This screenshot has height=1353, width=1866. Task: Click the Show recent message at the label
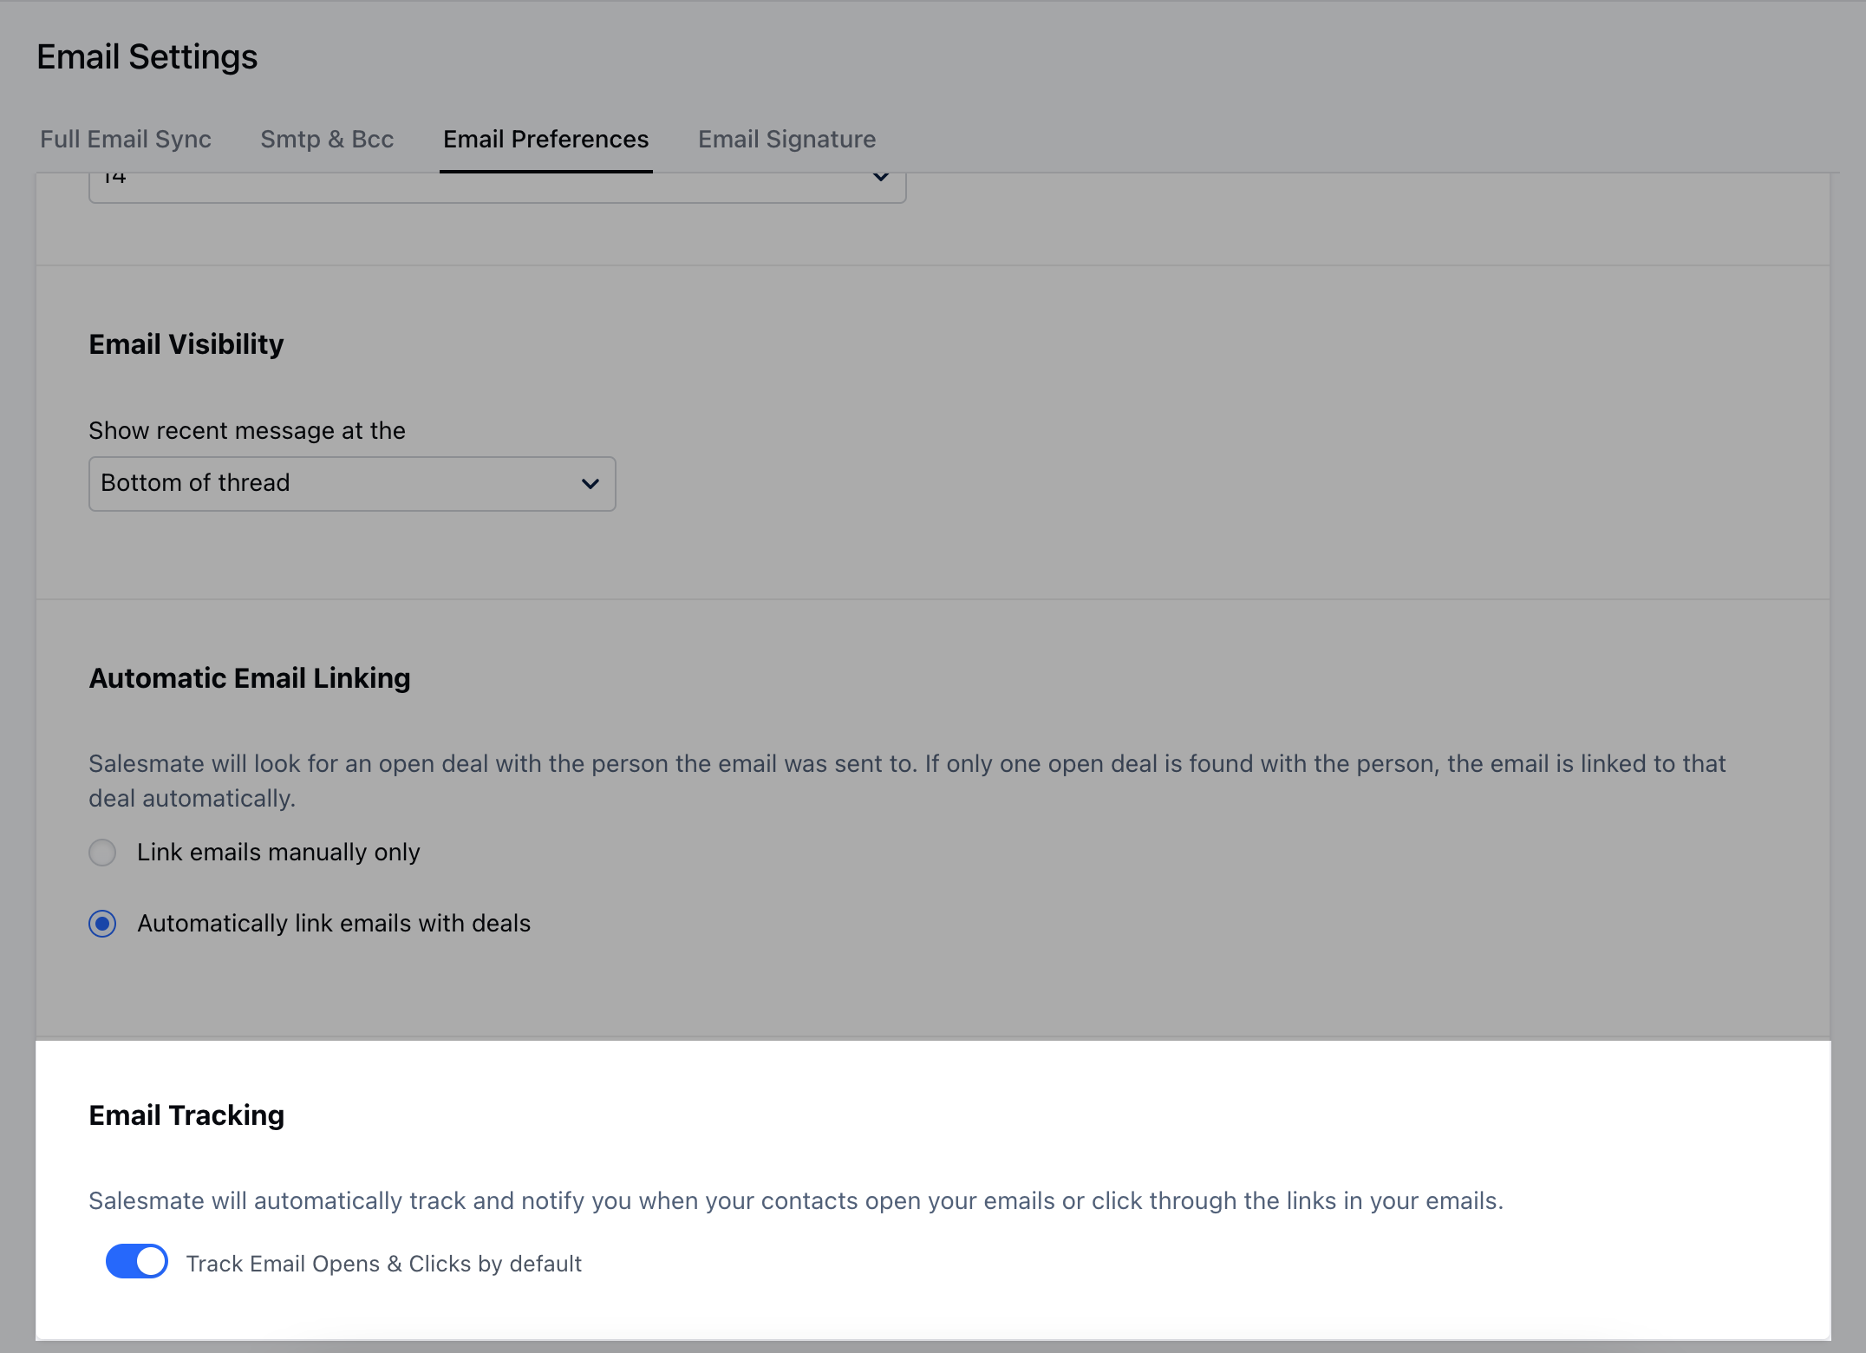pos(247,431)
